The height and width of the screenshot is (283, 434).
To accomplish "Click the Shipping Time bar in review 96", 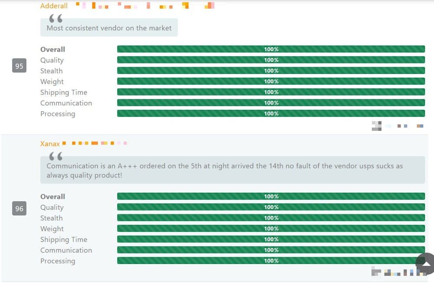I will tap(271, 240).
